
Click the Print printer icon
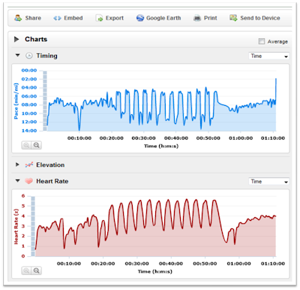[197, 18]
